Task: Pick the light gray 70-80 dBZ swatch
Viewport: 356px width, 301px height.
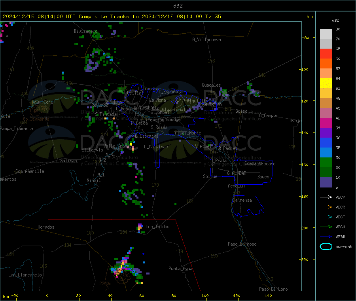Action: (x=326, y=34)
